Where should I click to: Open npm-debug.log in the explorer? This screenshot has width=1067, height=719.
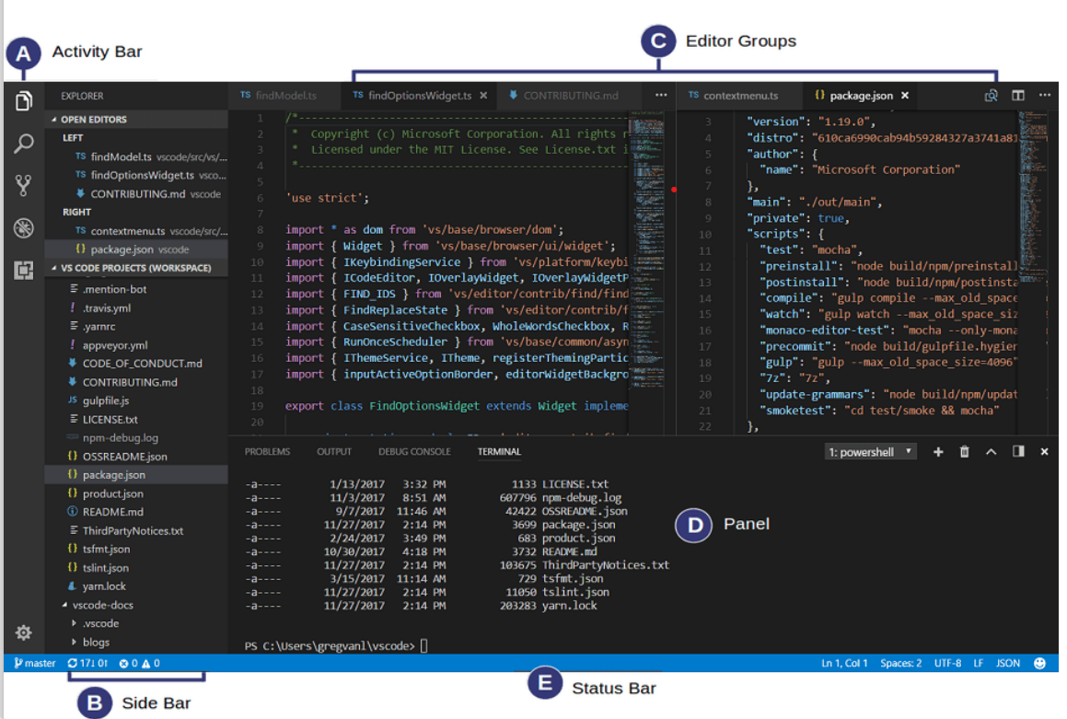136,438
